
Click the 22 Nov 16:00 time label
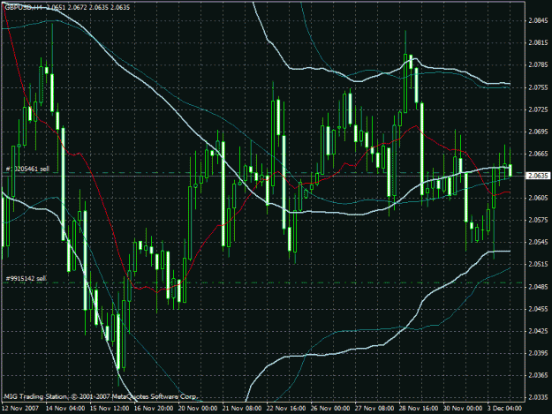tap(286, 409)
